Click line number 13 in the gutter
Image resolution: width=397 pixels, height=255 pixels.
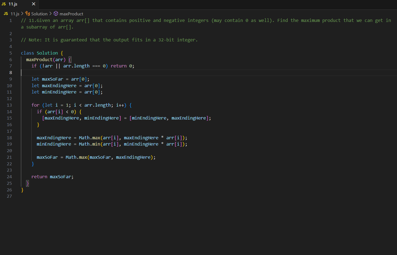[x=9, y=105]
